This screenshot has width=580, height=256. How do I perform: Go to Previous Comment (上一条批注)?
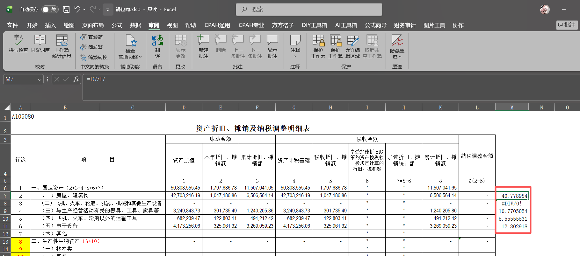click(238, 46)
